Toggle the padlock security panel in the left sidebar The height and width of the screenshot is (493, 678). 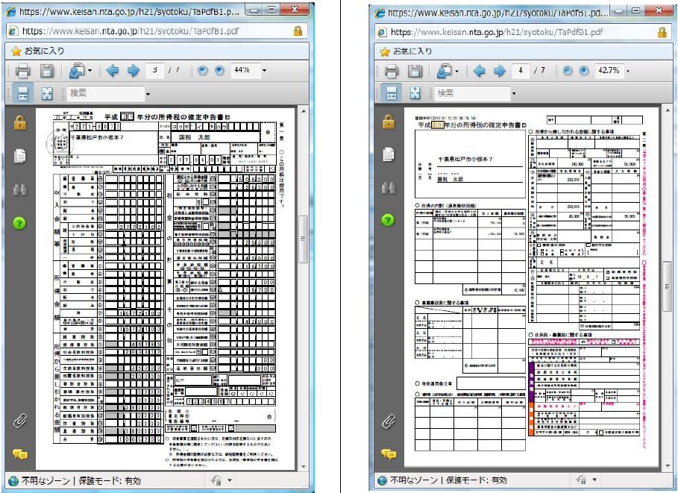20,122
